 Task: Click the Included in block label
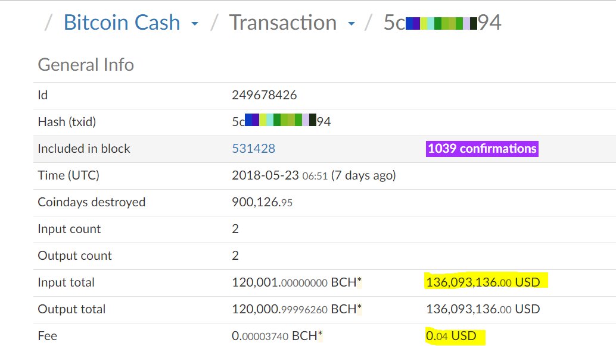[x=83, y=149]
